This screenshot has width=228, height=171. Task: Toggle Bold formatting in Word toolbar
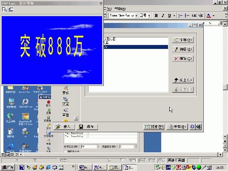[x=156, y=16]
